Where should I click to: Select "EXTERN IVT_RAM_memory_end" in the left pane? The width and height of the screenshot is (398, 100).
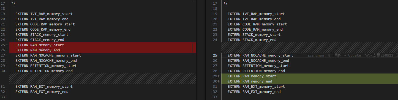pos(42,19)
